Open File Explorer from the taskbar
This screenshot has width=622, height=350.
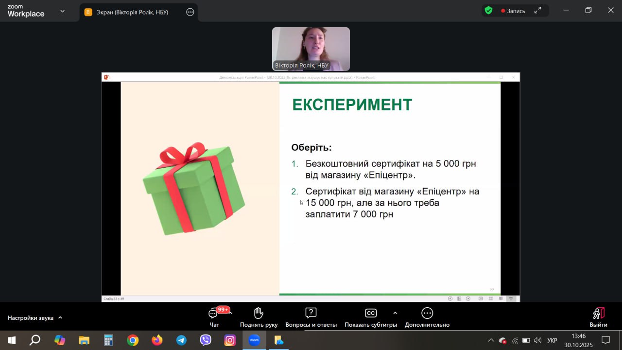point(84,340)
